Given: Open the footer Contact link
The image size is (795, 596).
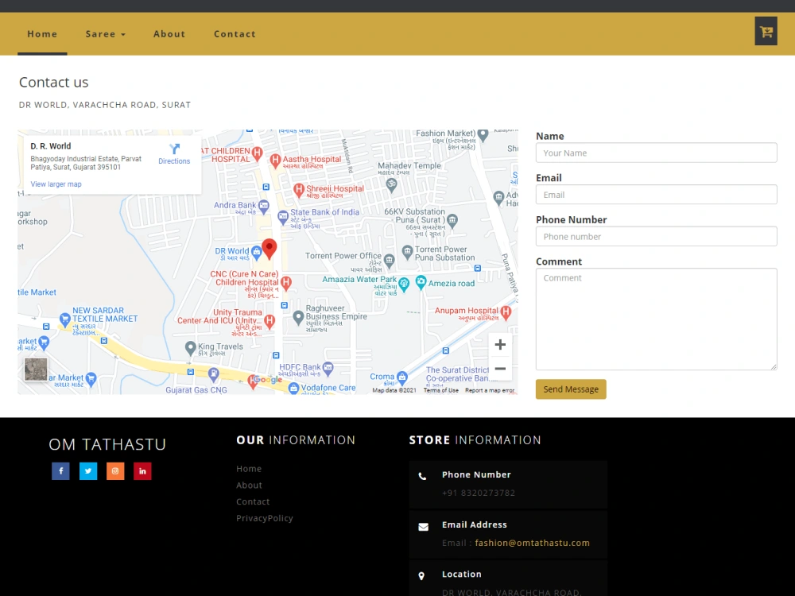Looking at the screenshot, I should (253, 501).
